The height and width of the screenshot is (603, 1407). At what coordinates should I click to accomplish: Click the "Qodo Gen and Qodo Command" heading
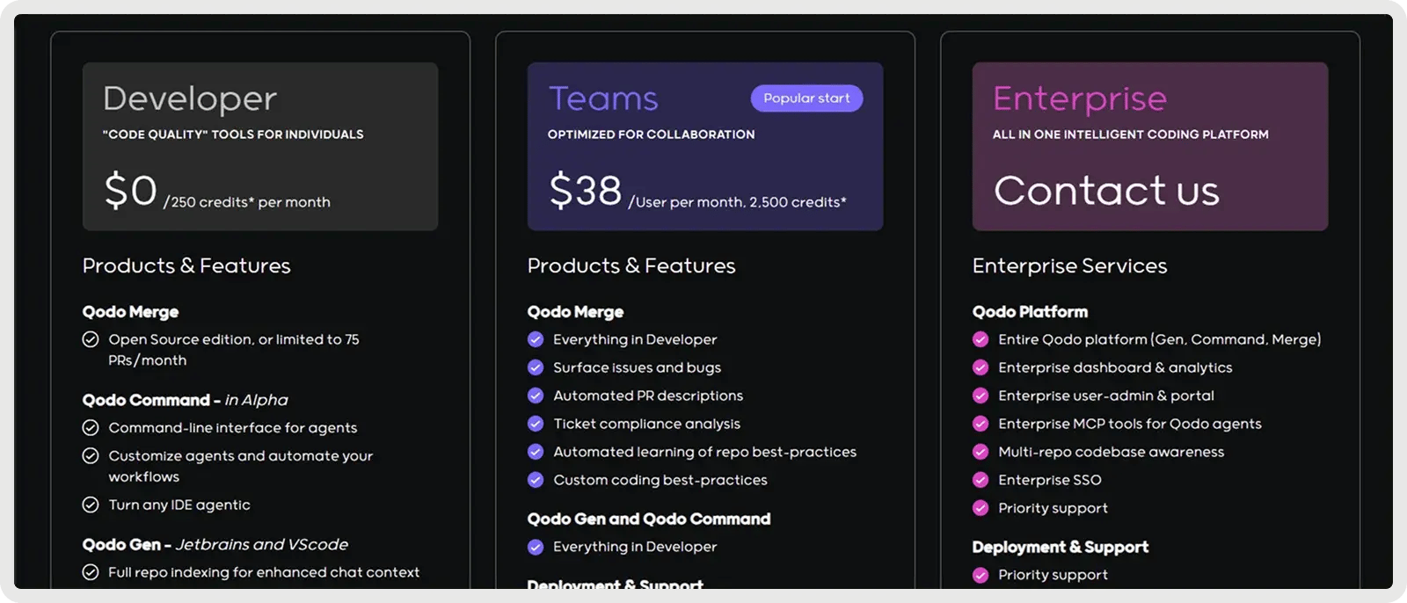pyautogui.click(x=649, y=519)
